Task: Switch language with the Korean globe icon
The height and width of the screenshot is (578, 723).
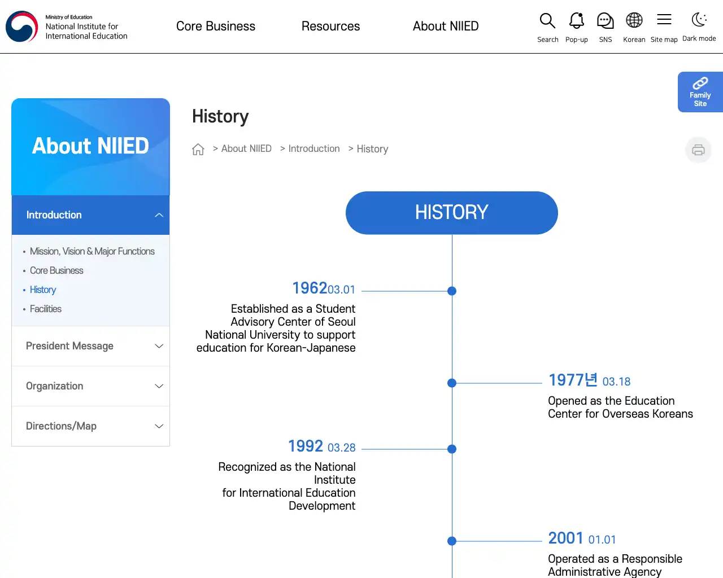Action: coord(634,20)
